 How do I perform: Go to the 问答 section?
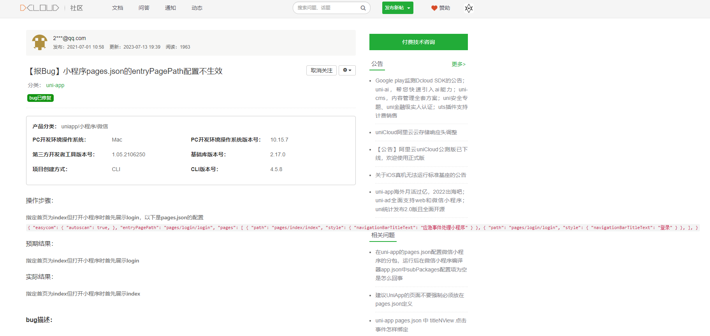click(144, 8)
